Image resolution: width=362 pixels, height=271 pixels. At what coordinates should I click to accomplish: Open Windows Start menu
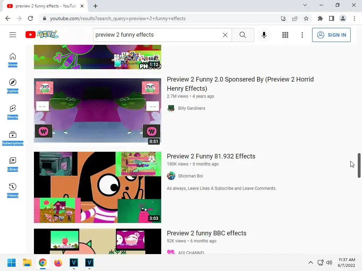click(x=11, y=263)
